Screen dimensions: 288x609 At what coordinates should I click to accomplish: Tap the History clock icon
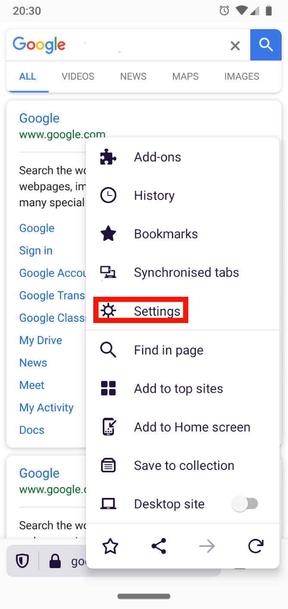pyautogui.click(x=108, y=196)
